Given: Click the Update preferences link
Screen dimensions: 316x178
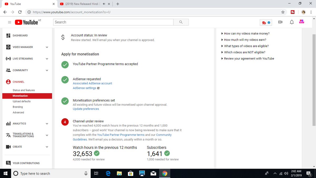Looking at the screenshot, I should pyautogui.click(x=86, y=109).
